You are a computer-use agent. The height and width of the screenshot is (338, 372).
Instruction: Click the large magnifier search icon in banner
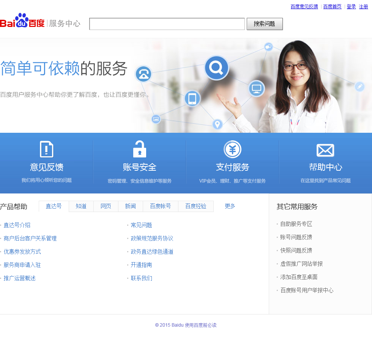(x=216, y=68)
